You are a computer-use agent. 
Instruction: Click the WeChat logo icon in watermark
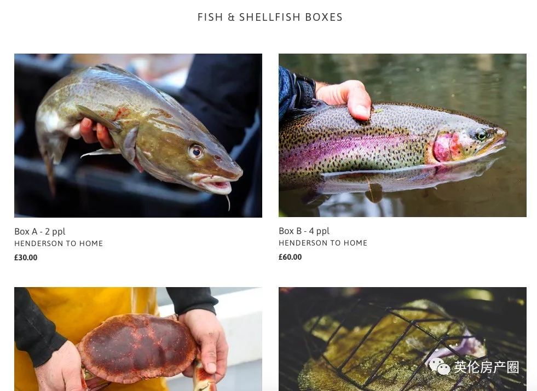(x=440, y=366)
